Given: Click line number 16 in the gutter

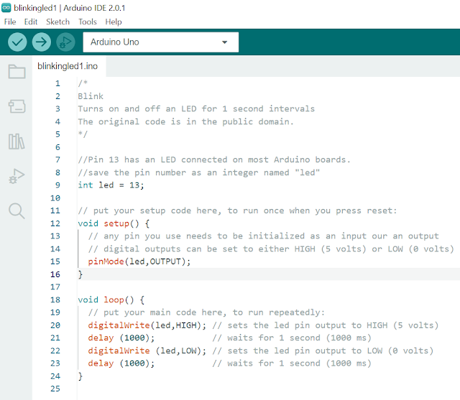Looking at the screenshot, I should [55, 274].
